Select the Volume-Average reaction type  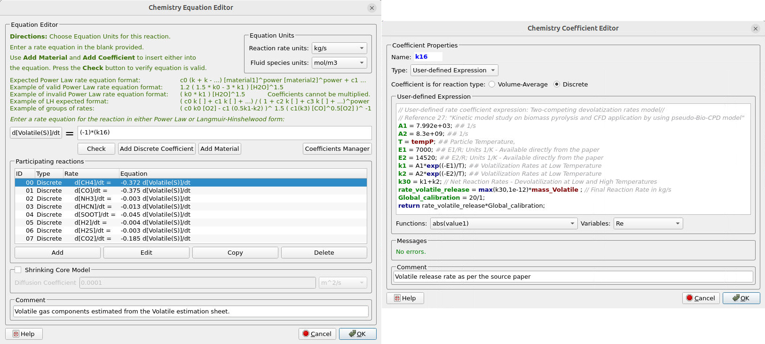[492, 85]
